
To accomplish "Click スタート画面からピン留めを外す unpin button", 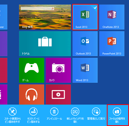I will [12, 115].
